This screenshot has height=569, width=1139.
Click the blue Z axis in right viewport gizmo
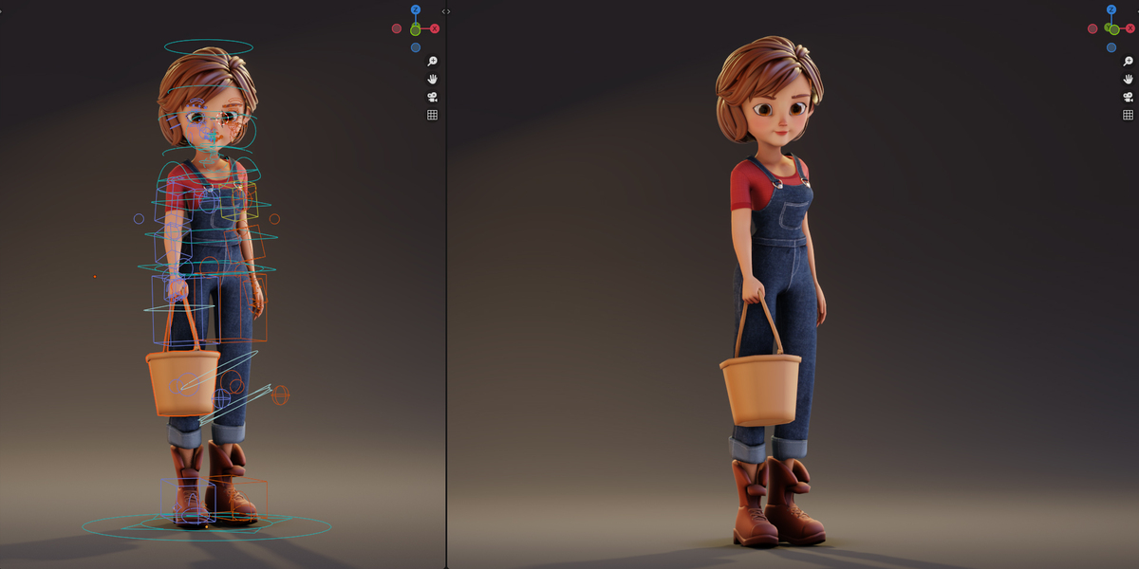tap(1111, 9)
